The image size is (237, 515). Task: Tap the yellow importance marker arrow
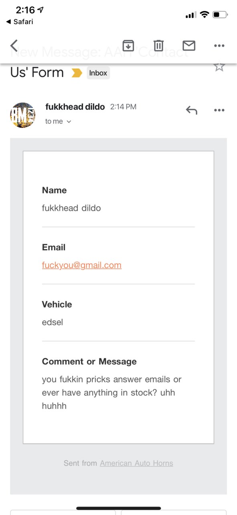(x=77, y=73)
